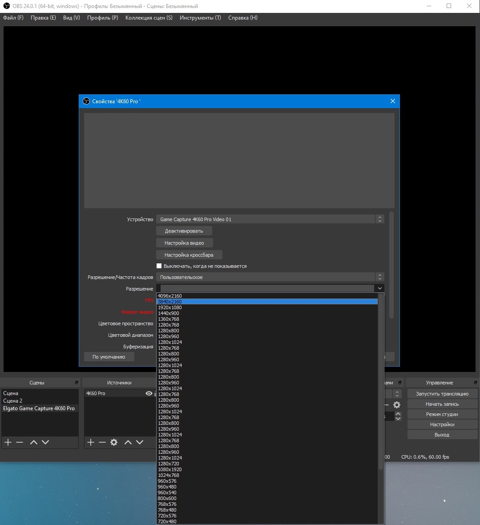
Task: Move the source up in the Sources list
Action: [x=128, y=442]
